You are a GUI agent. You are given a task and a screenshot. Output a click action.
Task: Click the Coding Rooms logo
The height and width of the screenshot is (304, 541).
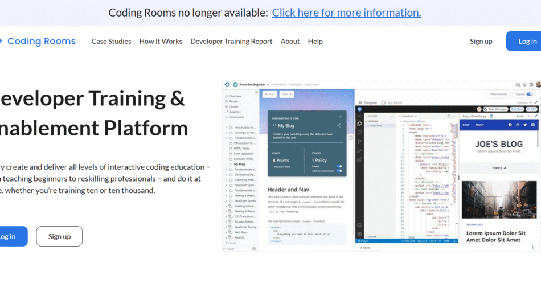[x=39, y=41]
